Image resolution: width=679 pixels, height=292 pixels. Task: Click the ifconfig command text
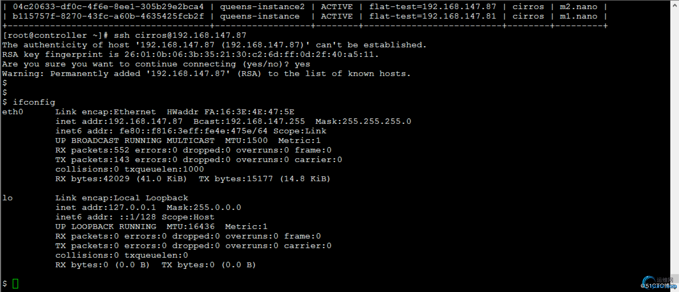click(x=34, y=102)
